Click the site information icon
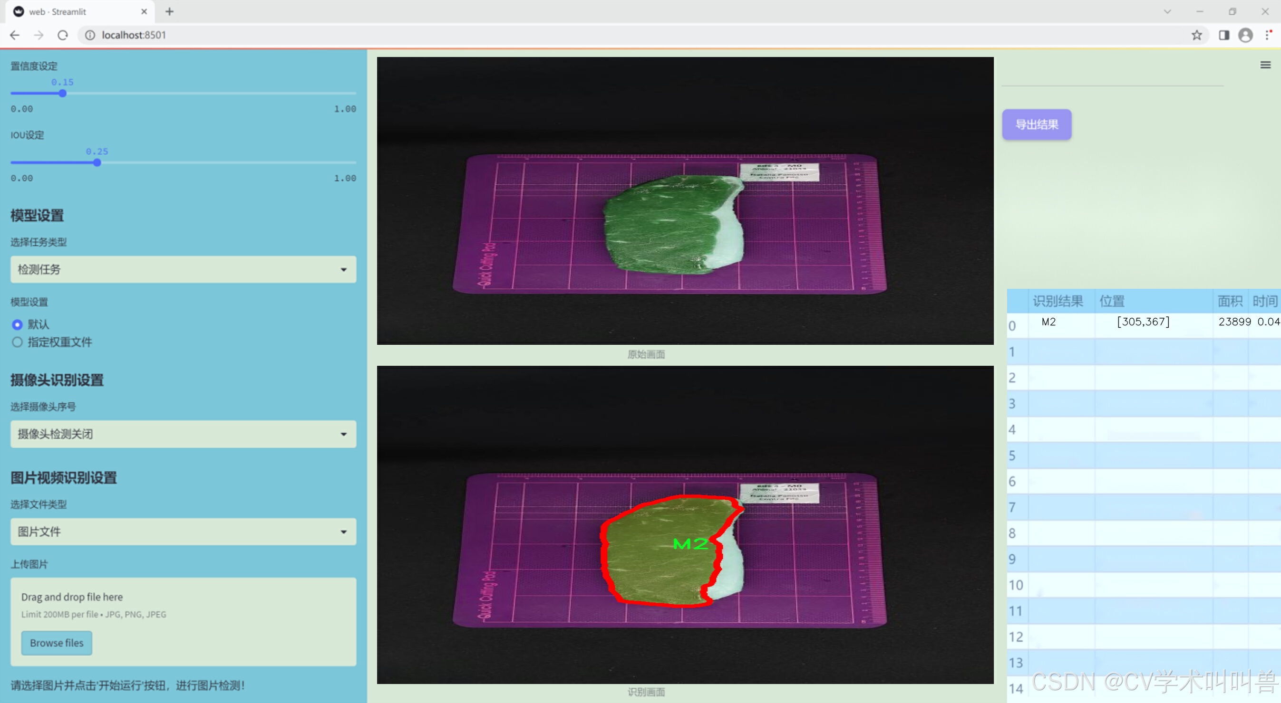Viewport: 1281px width, 703px height. [x=90, y=35]
